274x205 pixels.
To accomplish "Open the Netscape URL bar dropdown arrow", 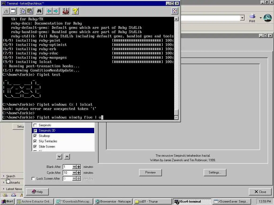I will (x=242, y=18).
